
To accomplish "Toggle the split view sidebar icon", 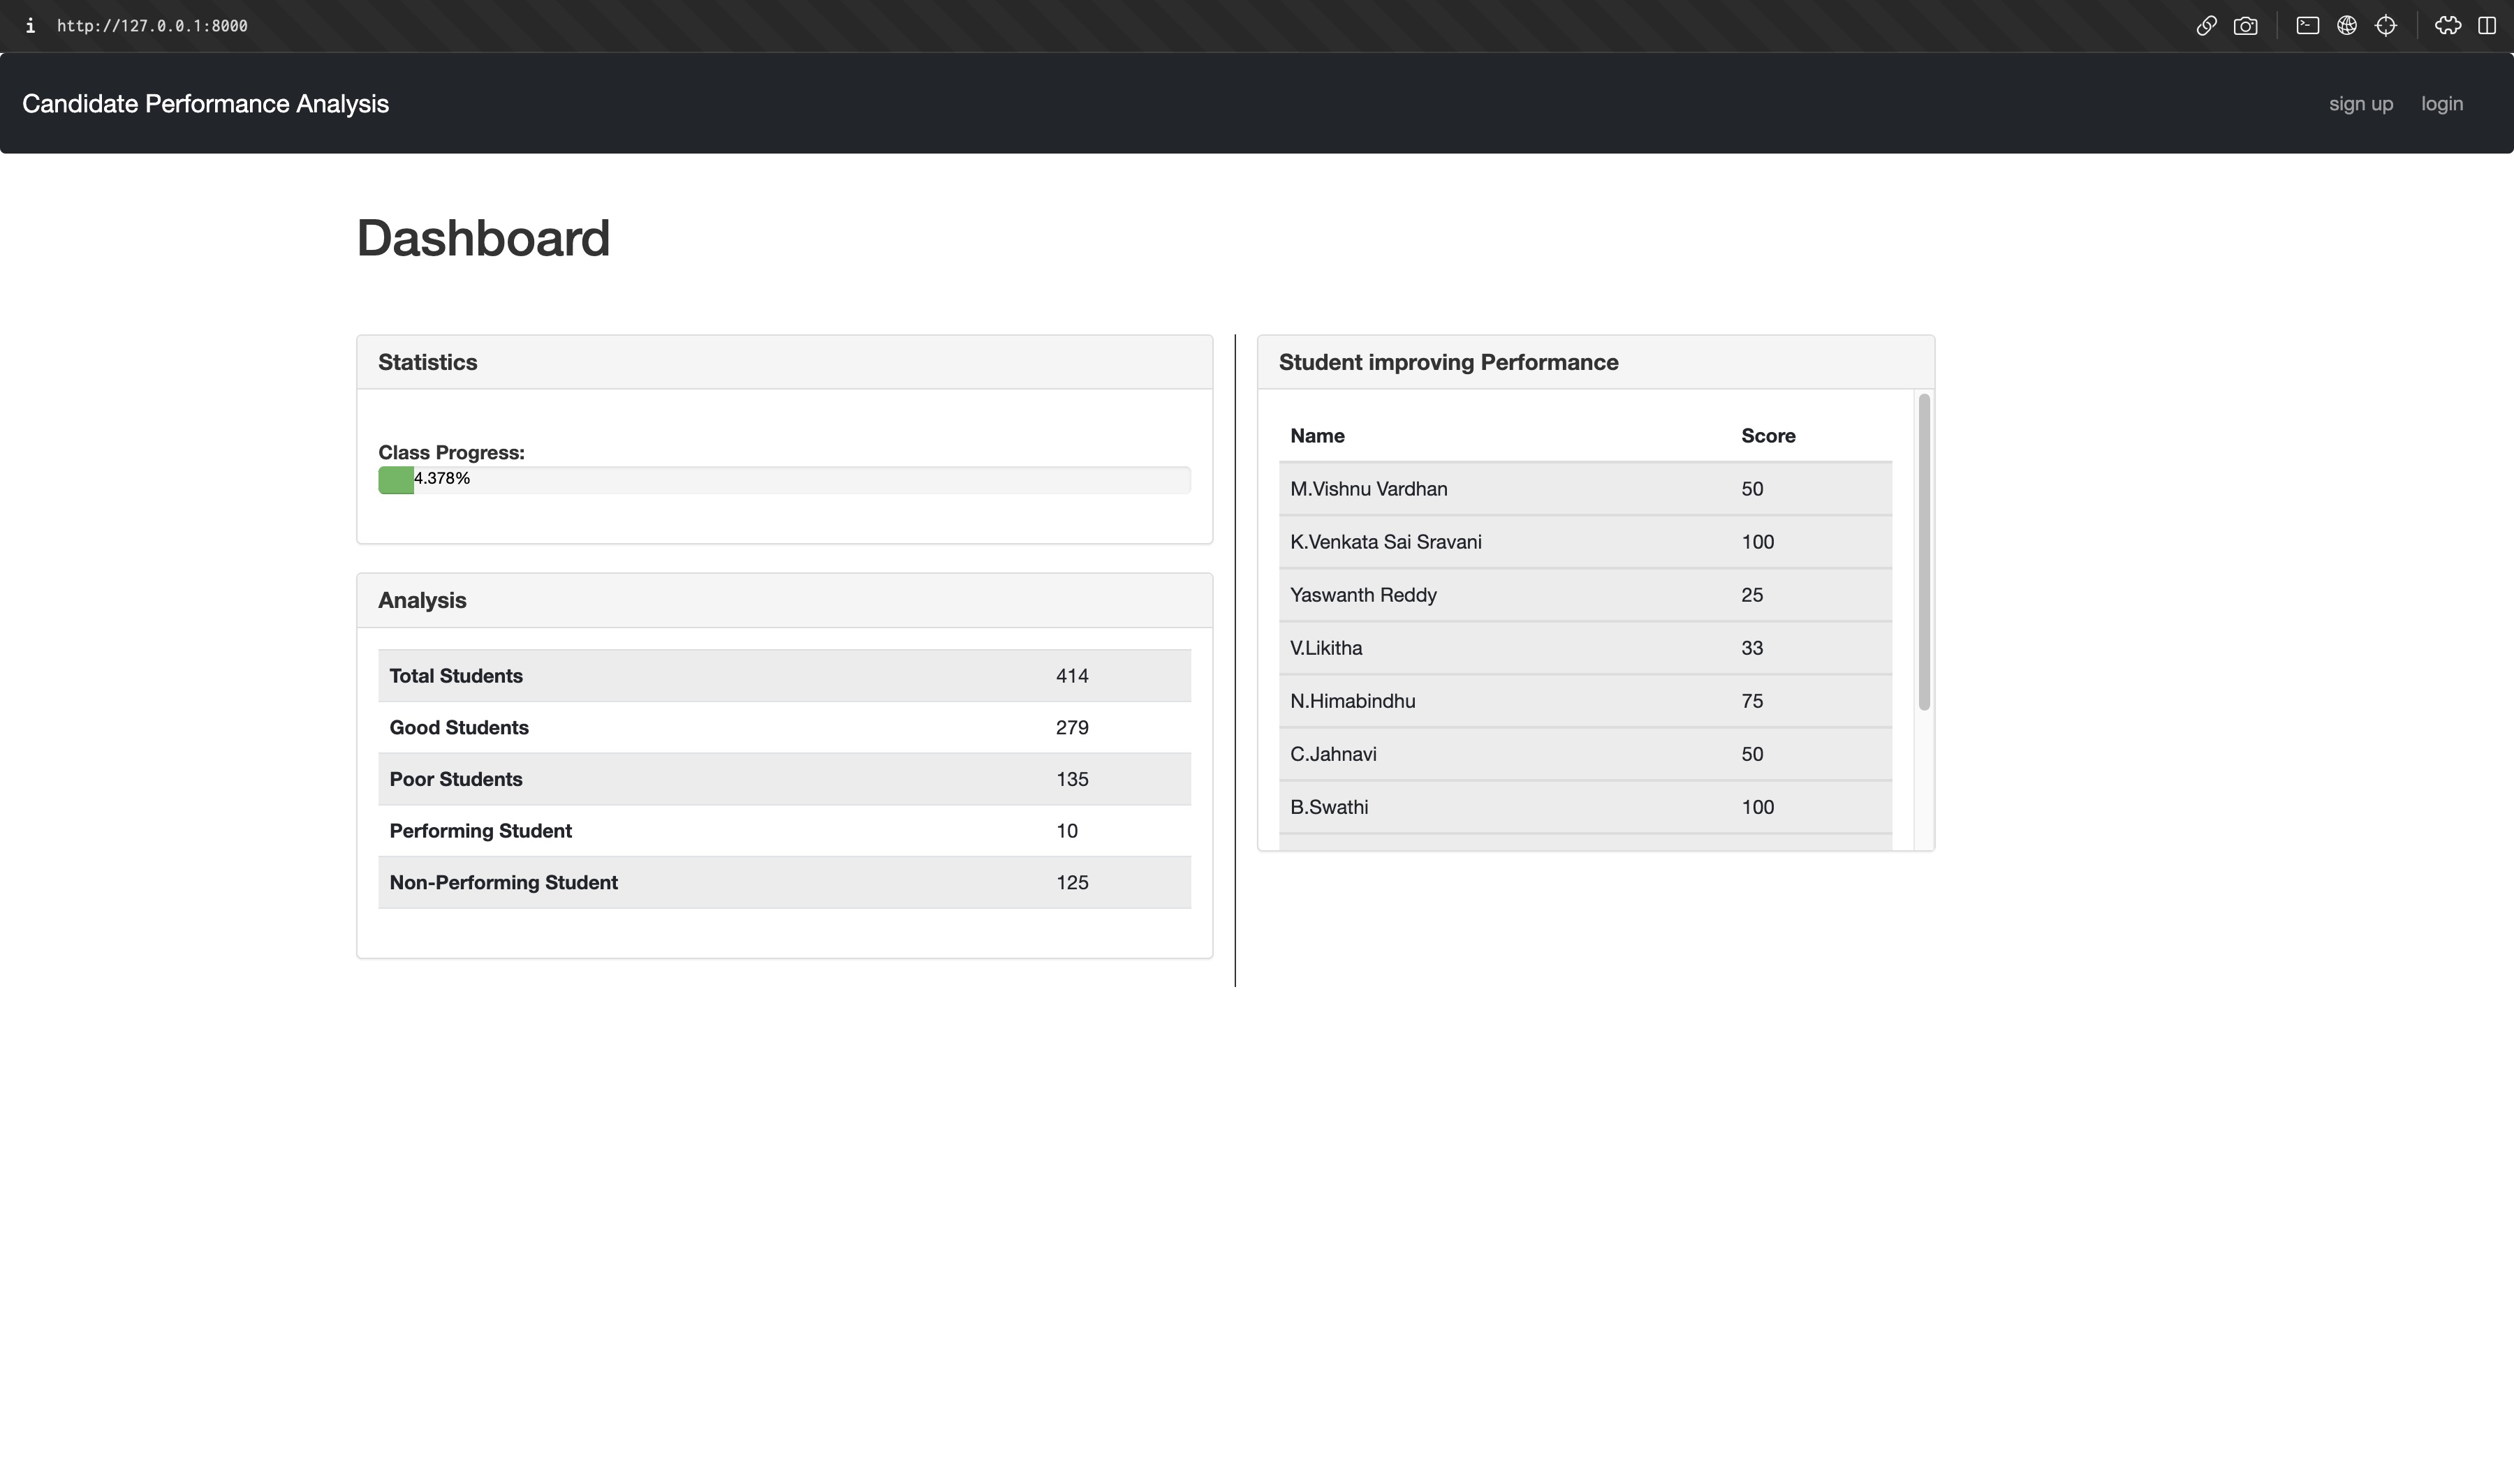I will click(2487, 26).
